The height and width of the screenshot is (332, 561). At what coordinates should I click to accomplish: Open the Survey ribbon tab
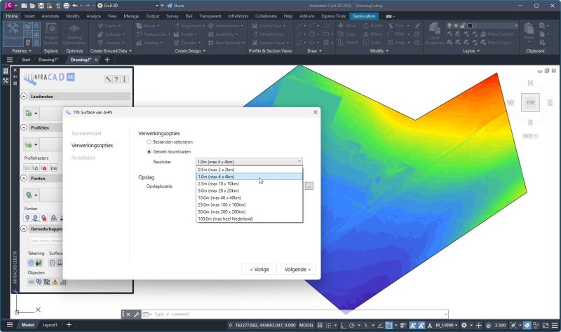pos(172,16)
